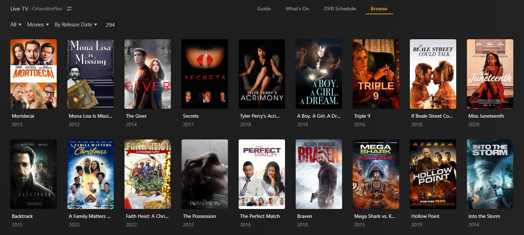
Task: Open the Mortdecai poster
Action: pyautogui.click(x=34, y=74)
